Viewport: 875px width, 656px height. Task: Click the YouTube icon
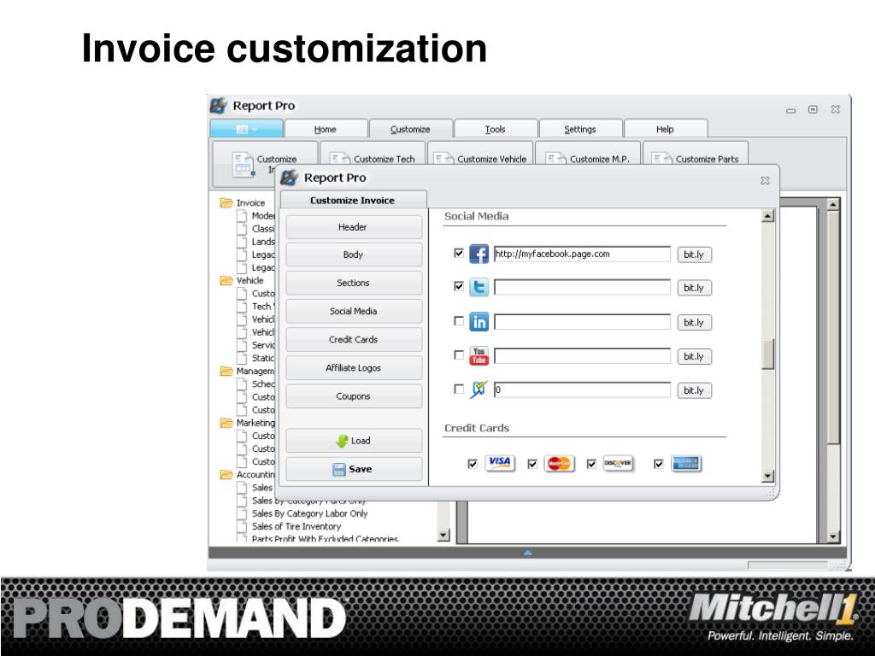(479, 355)
